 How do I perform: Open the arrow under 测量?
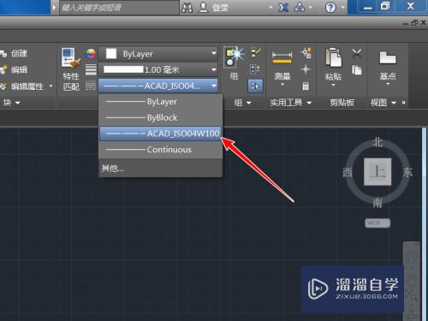pyautogui.click(x=282, y=85)
